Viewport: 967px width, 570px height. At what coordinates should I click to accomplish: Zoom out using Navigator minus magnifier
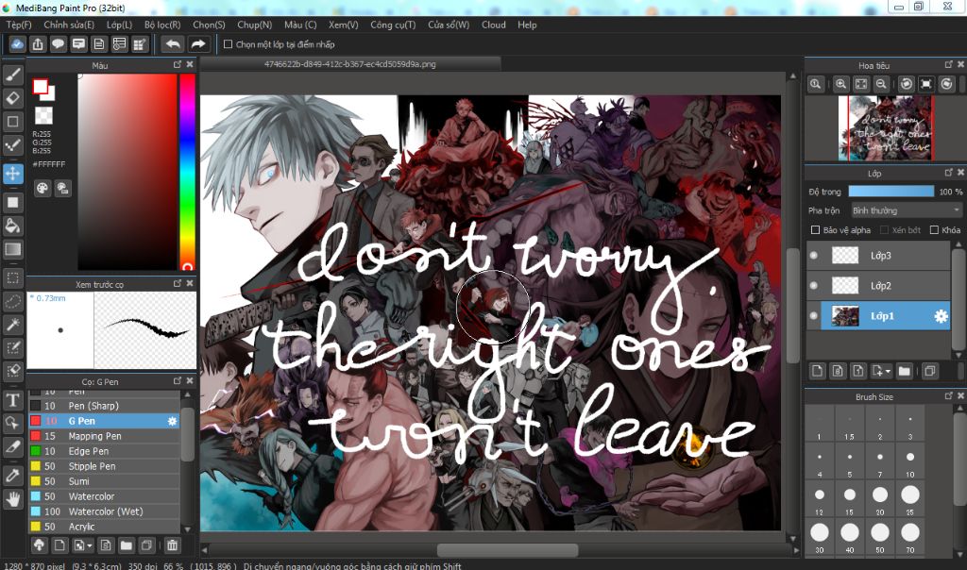click(x=881, y=84)
